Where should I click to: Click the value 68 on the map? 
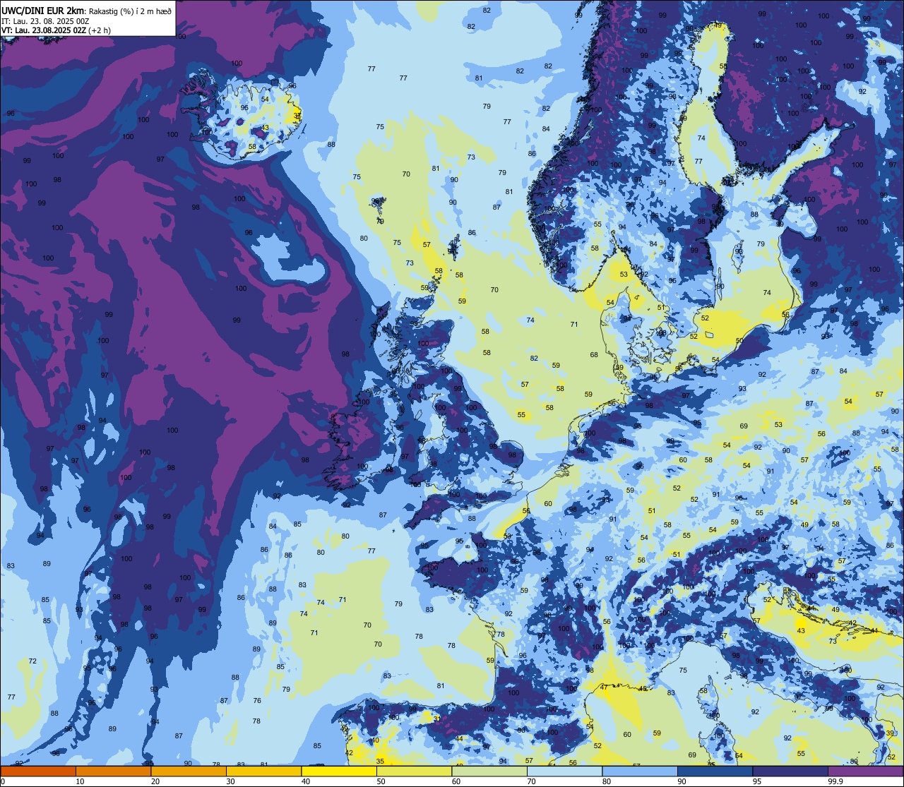pyautogui.click(x=594, y=355)
